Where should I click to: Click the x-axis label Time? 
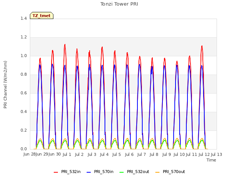click(211, 160)
